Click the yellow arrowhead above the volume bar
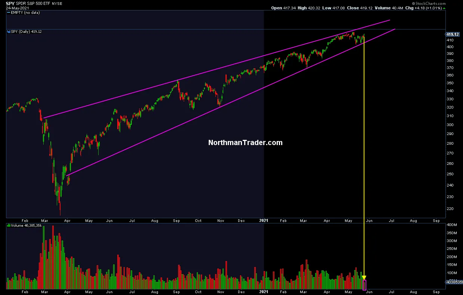Image resolution: width=463 pixels, height=295 pixels. pyautogui.click(x=364, y=277)
